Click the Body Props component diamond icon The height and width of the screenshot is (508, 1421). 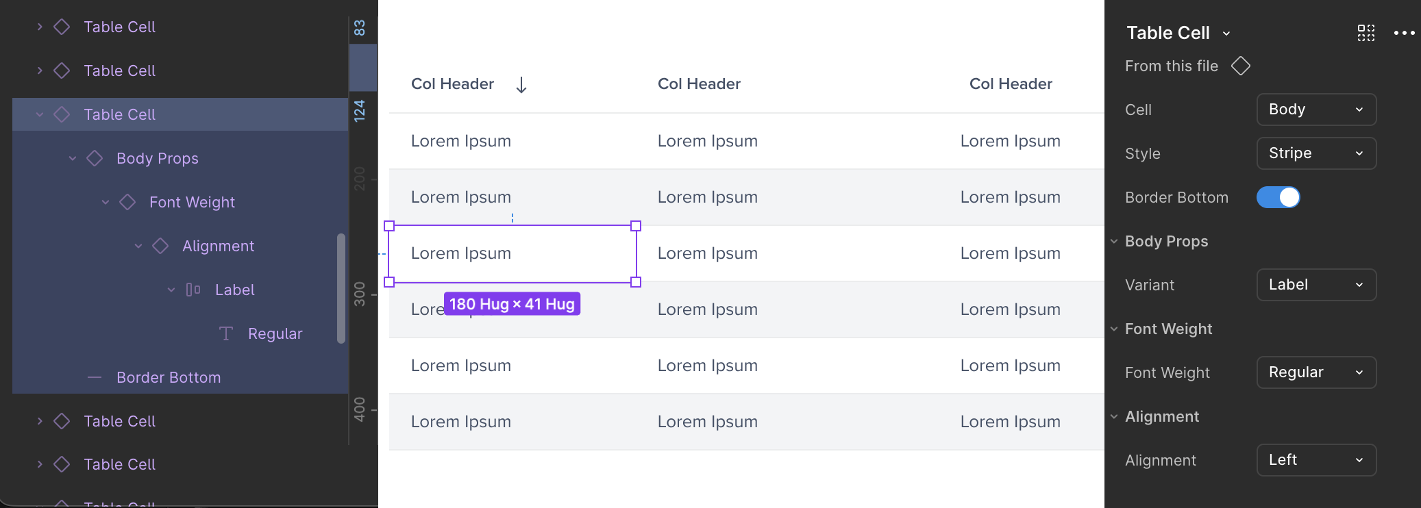point(95,158)
